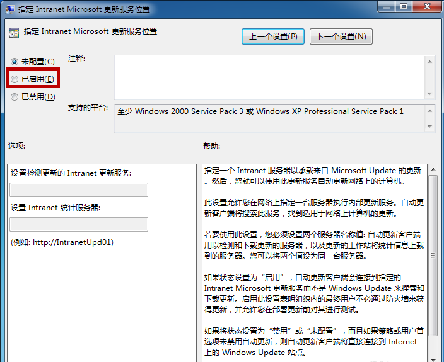Click the down arrow of 支持的平台 scrollbar
The height and width of the screenshot is (362, 444).
429,126
